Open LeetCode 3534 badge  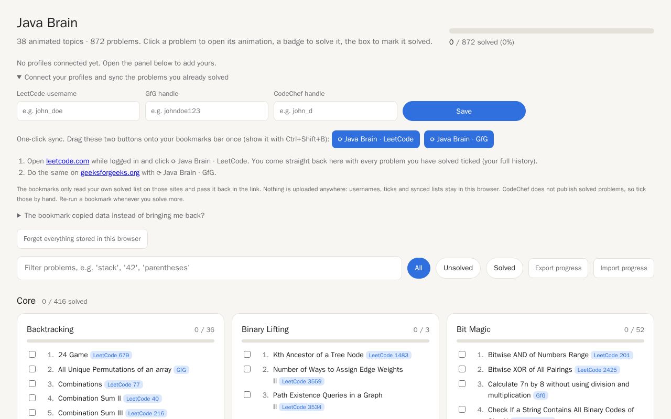tap(301, 407)
